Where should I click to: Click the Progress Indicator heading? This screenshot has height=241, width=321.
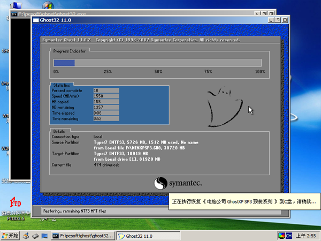(69, 51)
